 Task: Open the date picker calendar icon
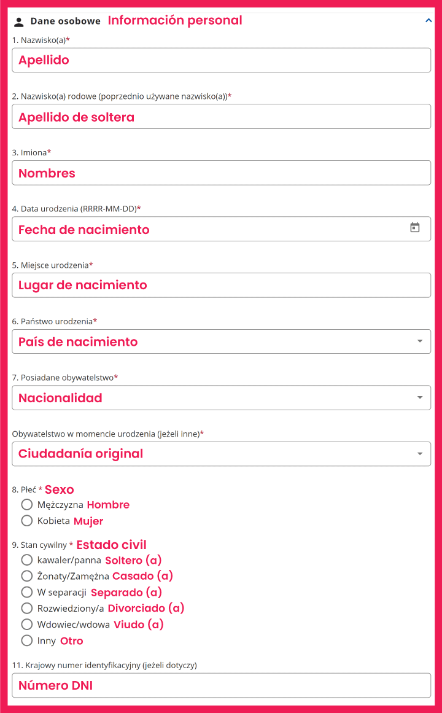coord(415,228)
